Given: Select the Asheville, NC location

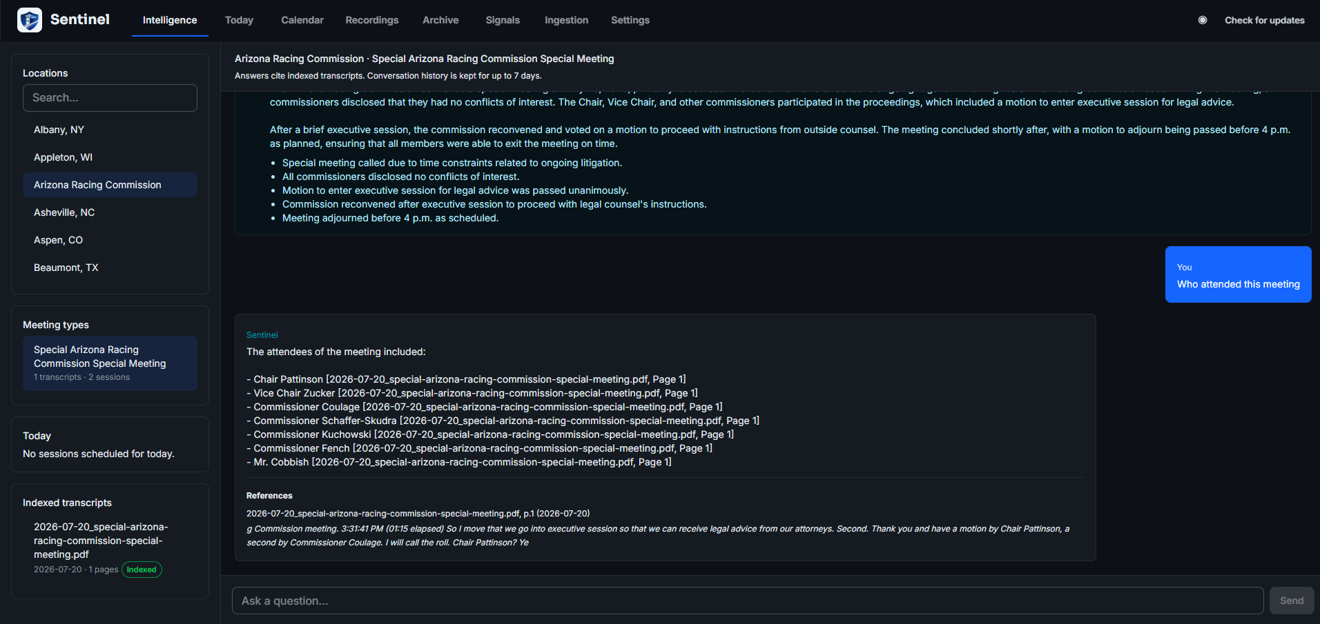Looking at the screenshot, I should 110,212.
